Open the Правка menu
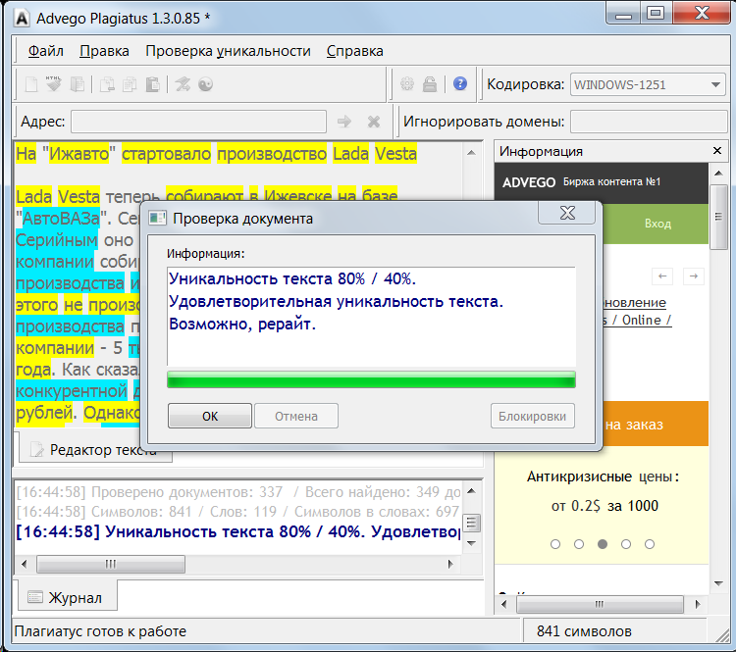736x652 pixels. pos(104,51)
